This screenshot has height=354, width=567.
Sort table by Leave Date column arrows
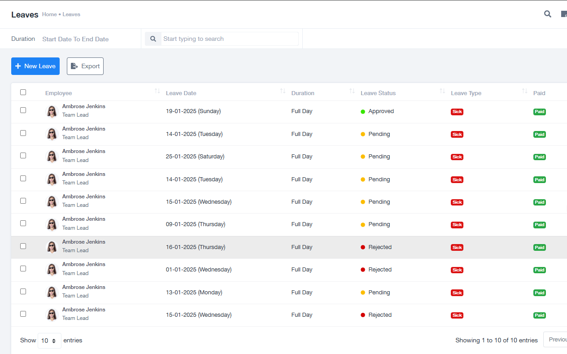point(283,92)
